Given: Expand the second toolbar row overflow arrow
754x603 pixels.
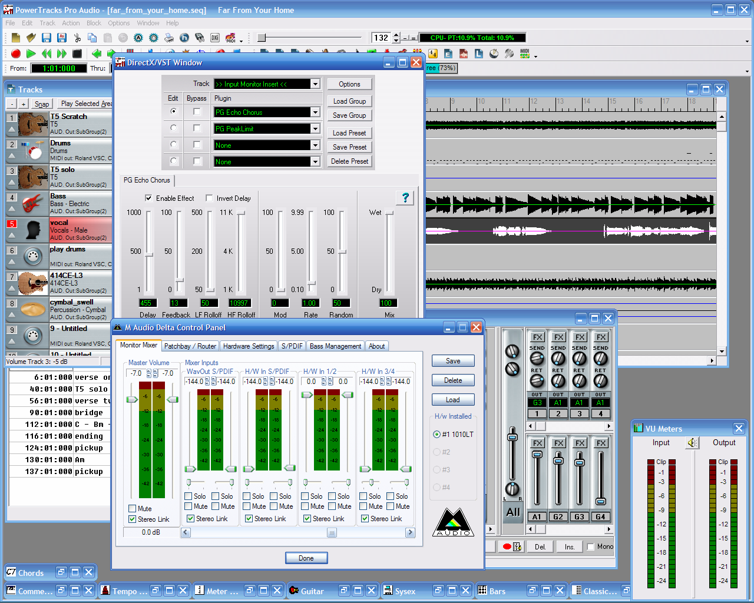Looking at the screenshot, I should 535,57.
